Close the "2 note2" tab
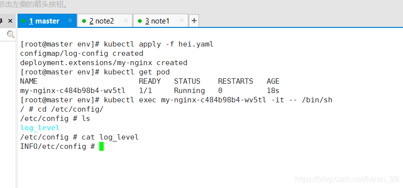403x188 pixels. pos(126,21)
